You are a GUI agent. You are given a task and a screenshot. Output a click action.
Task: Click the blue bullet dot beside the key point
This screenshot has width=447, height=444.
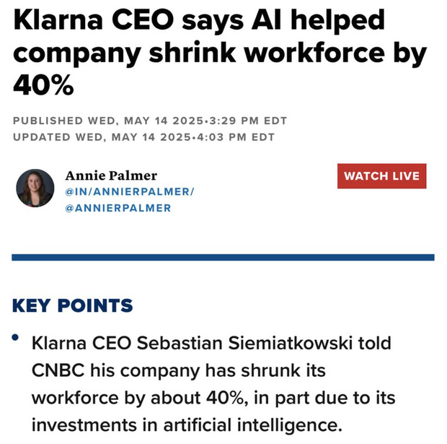click(15, 337)
